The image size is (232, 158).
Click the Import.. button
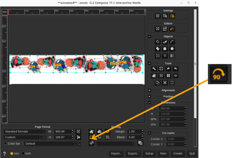[x=116, y=154]
